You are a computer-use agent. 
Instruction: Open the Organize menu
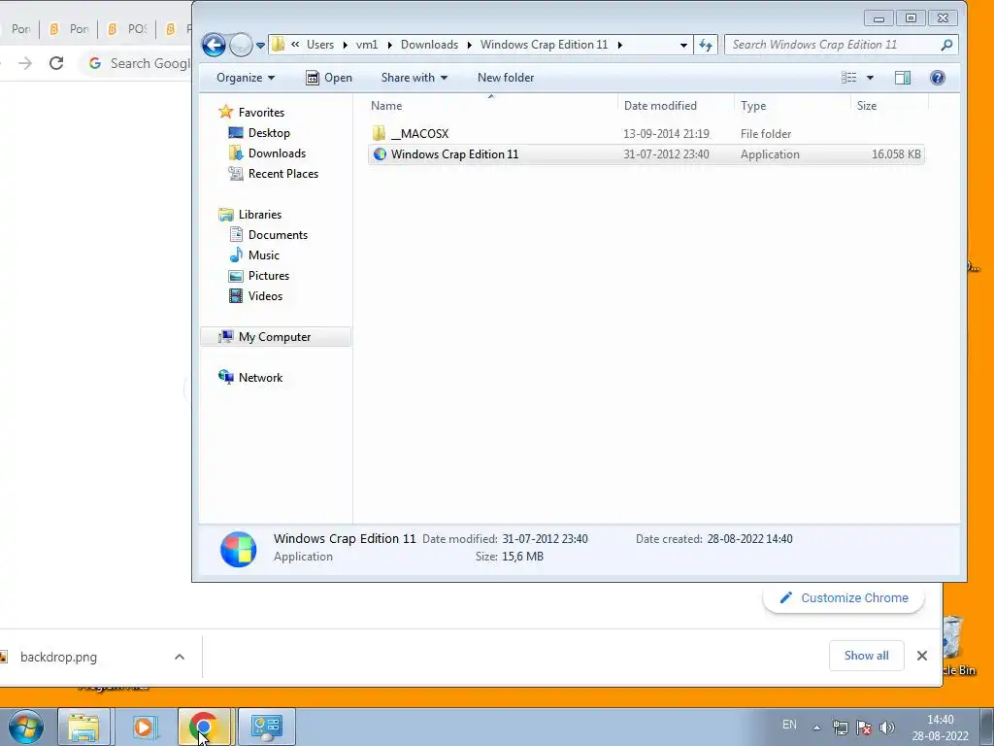pyautogui.click(x=246, y=78)
